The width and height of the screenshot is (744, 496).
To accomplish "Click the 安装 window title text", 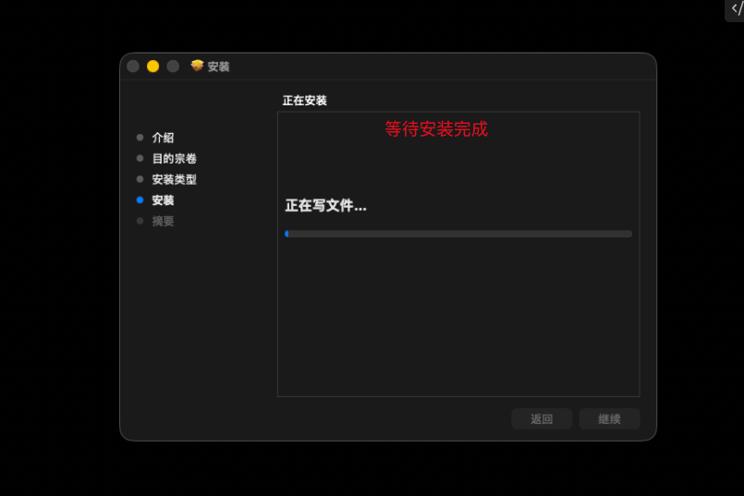I will 218,67.
